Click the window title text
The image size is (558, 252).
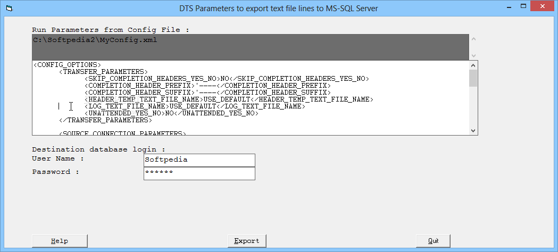pyautogui.click(x=279, y=8)
